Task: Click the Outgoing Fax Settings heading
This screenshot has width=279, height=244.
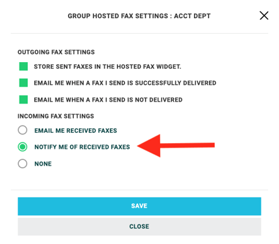Action: [x=56, y=52]
